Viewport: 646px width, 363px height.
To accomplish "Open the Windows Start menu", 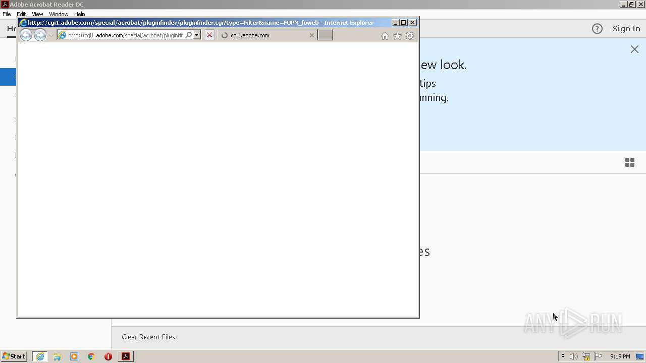I will coord(14,356).
